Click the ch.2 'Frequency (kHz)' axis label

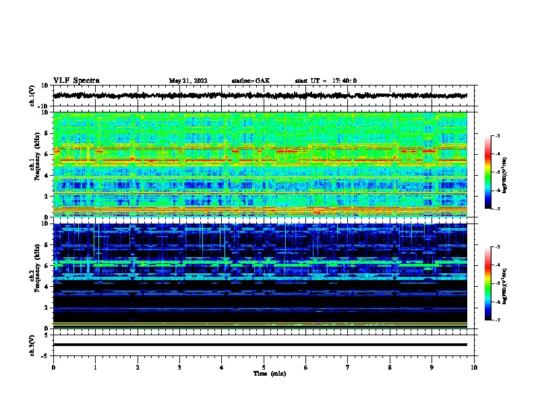(x=38, y=268)
